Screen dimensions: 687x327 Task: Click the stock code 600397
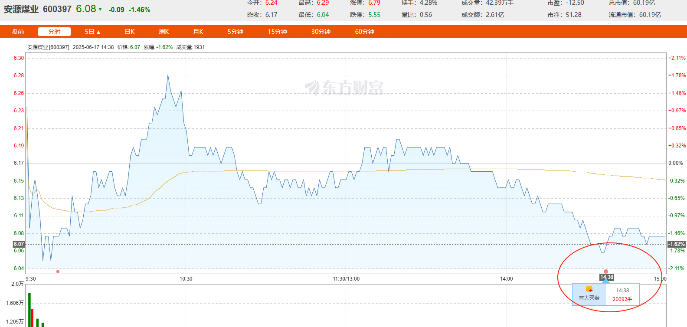point(57,9)
